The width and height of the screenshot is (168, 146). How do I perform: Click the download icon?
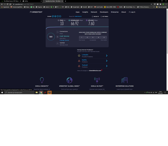coord(69,20)
